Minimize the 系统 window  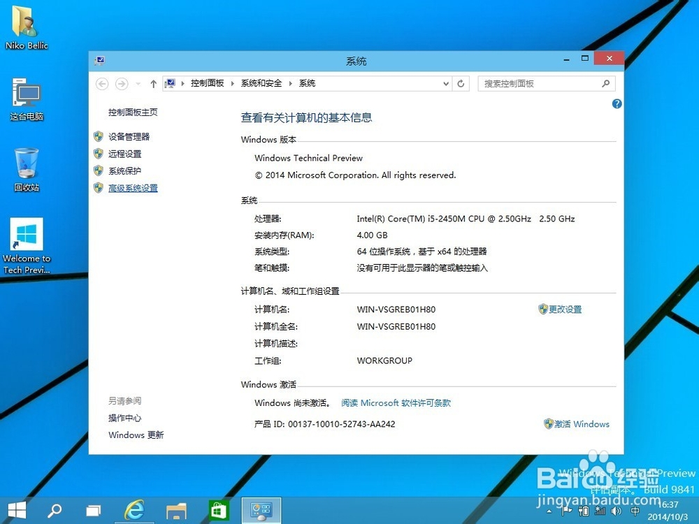[x=567, y=59]
